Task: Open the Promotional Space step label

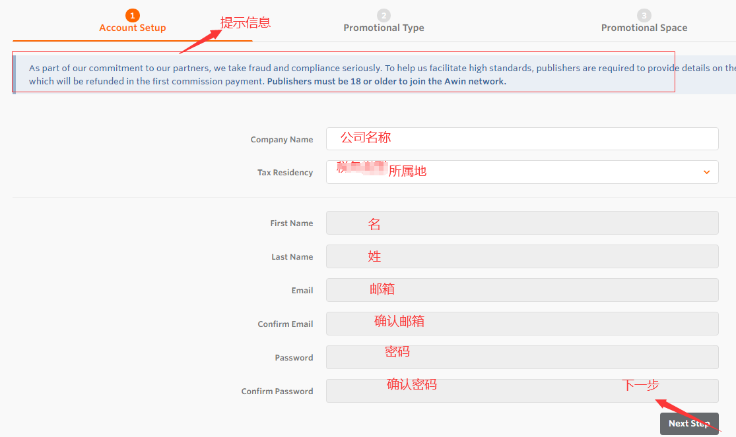Action: coord(644,28)
